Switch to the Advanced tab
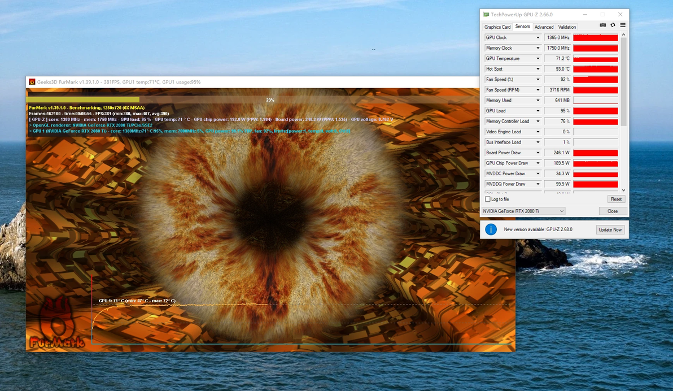This screenshot has width=673, height=391. click(x=544, y=27)
